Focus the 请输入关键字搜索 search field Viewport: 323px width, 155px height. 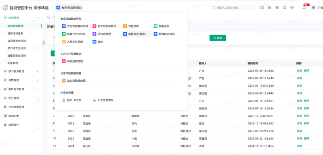click(x=233, y=8)
